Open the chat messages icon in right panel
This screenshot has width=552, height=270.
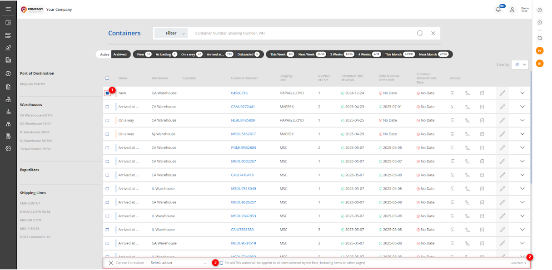coord(540,22)
